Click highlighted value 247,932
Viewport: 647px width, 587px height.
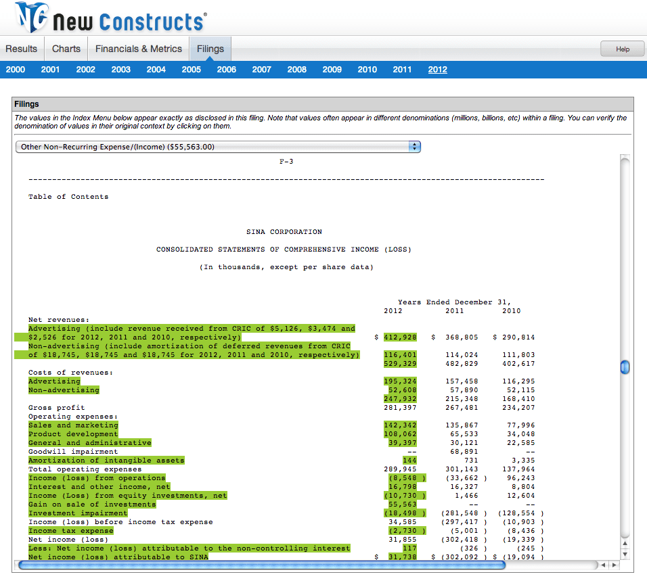[x=400, y=398]
